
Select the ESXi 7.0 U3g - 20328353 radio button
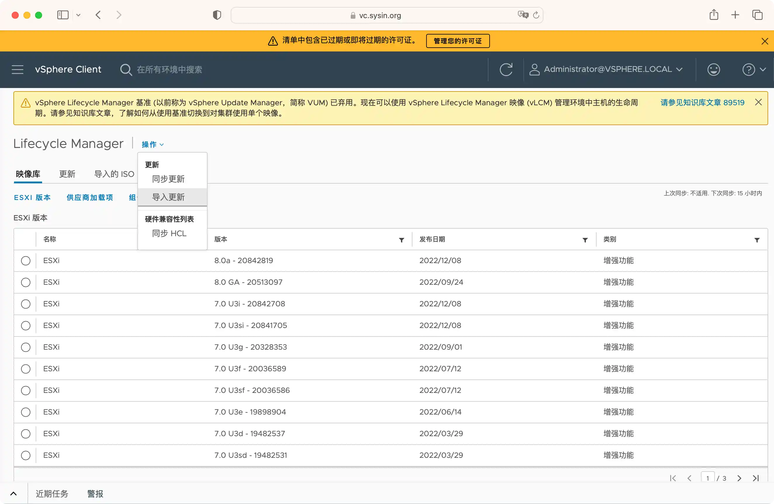[26, 347]
